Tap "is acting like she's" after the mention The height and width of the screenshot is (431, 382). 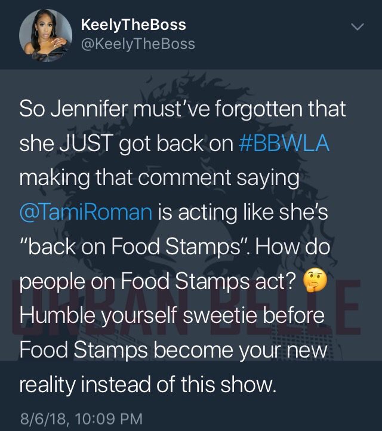[243, 213]
